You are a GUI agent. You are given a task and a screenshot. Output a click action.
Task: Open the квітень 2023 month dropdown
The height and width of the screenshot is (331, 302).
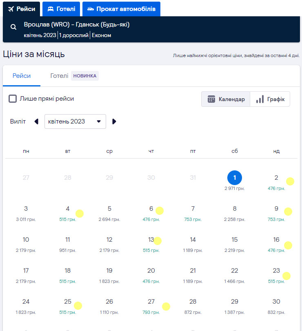[x=75, y=121]
